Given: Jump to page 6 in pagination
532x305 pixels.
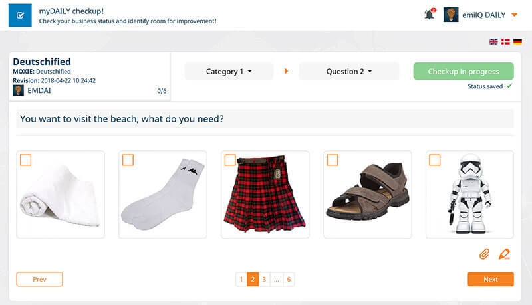Looking at the screenshot, I should tap(289, 280).
